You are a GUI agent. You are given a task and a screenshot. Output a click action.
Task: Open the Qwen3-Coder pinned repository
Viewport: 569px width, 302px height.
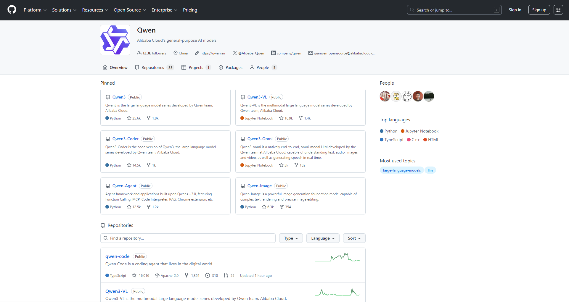coord(126,139)
